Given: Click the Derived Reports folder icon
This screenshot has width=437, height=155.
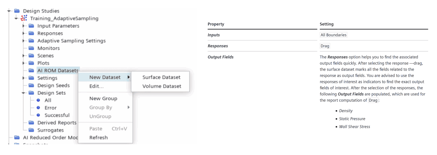Looking at the screenshot, I should point(31,123).
